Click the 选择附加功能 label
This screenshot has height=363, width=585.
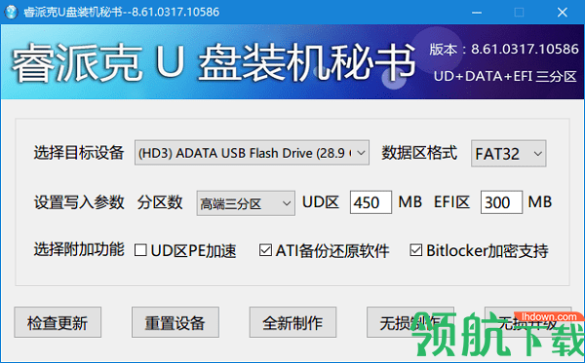[79, 249]
